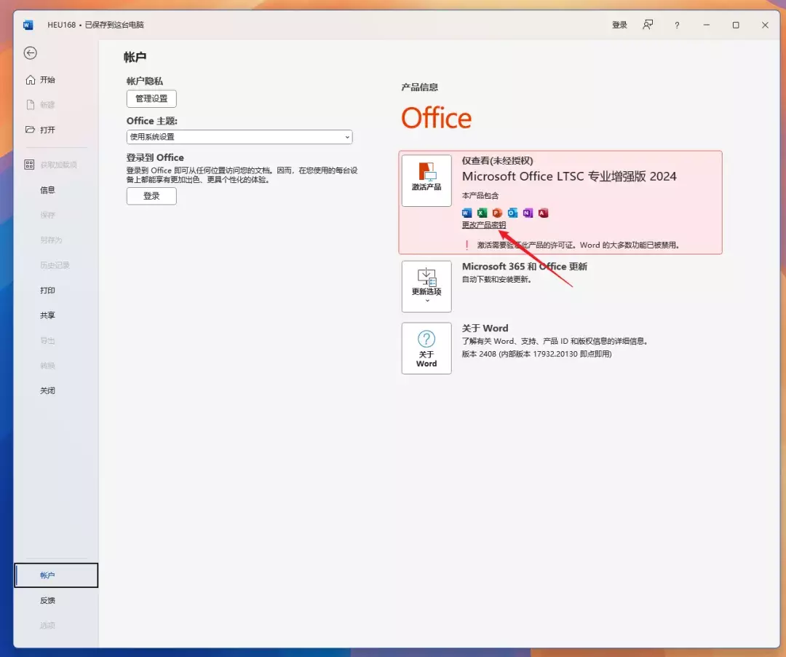Click the Microsoft Office LTSC 专业增强版 2024 title

[569, 176]
